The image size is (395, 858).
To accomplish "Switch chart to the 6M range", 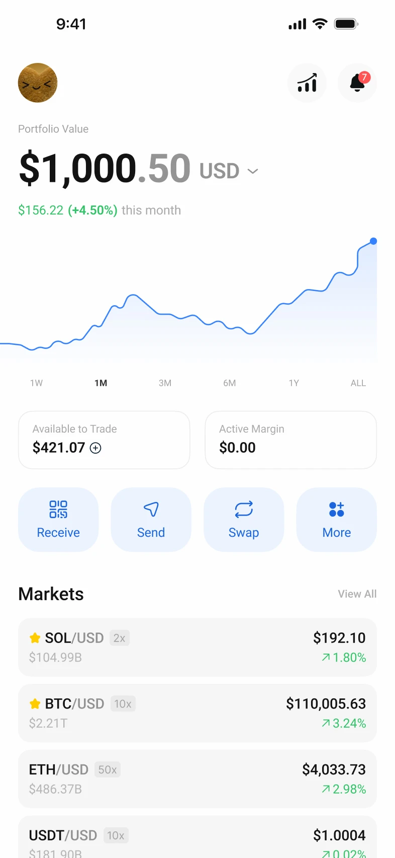I will click(230, 383).
